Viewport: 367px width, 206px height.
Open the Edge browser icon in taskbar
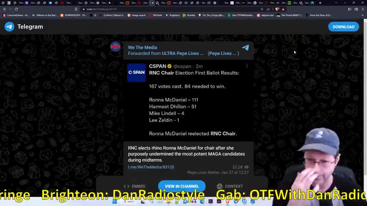click(x=202, y=202)
